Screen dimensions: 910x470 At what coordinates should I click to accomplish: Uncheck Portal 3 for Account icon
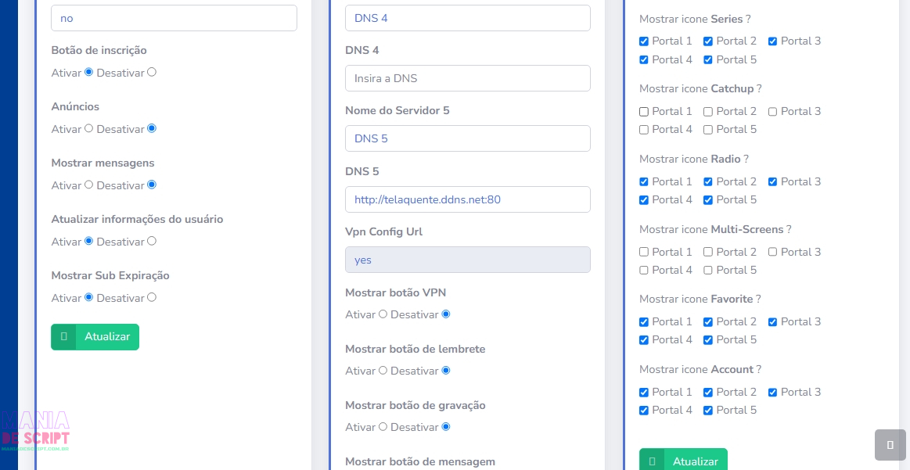click(772, 393)
